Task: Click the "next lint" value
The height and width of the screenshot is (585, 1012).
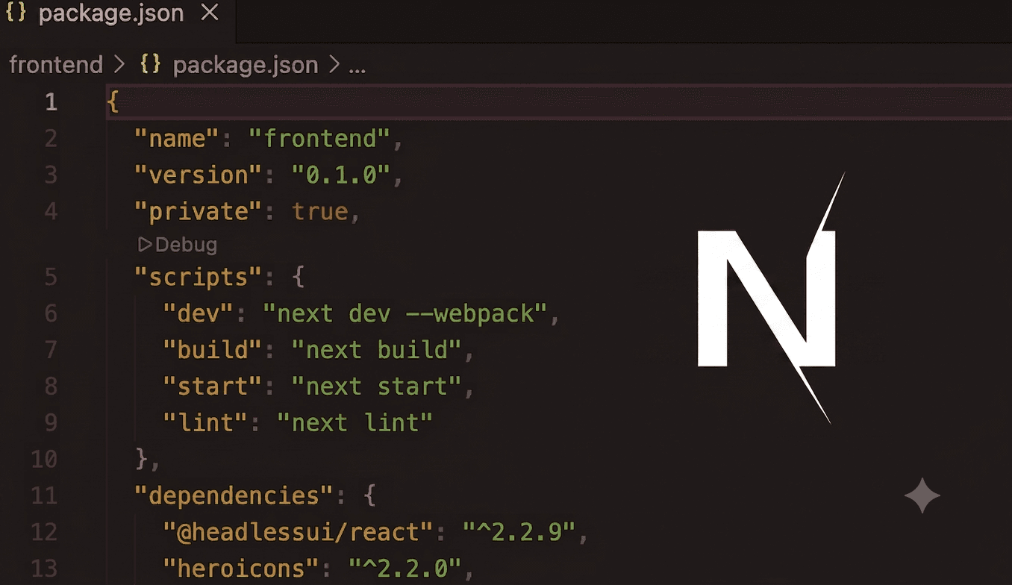Action: pos(355,423)
